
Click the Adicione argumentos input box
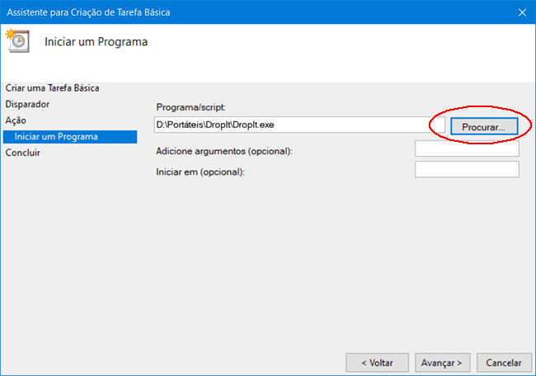[467, 149]
